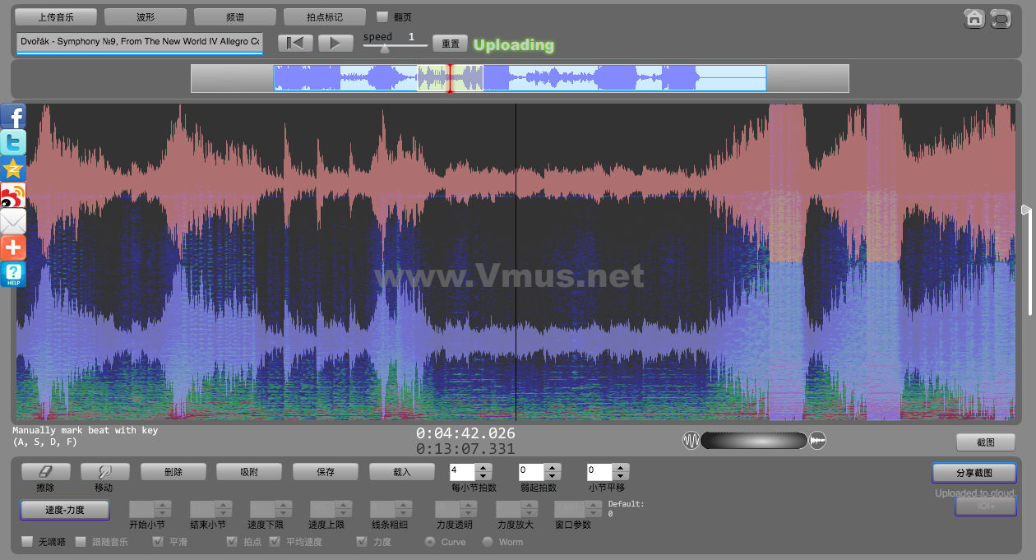
Task: Share via the Twitter sidebar icon
Action: click(x=13, y=142)
